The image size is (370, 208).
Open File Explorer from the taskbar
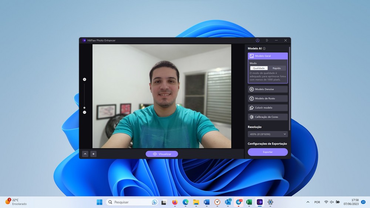196,202
